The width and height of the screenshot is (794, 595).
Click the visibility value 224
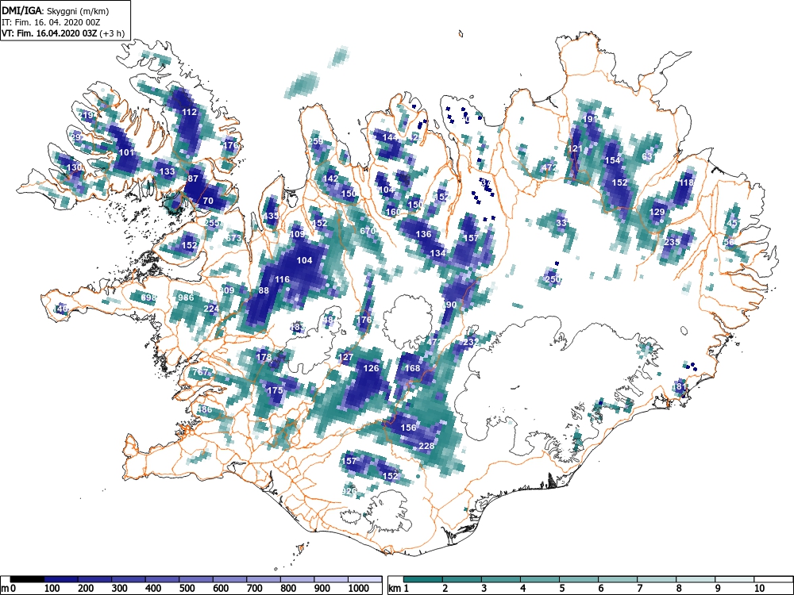point(211,309)
